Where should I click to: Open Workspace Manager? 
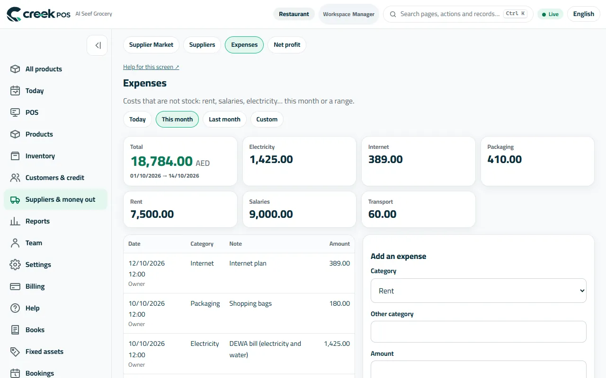pos(349,14)
